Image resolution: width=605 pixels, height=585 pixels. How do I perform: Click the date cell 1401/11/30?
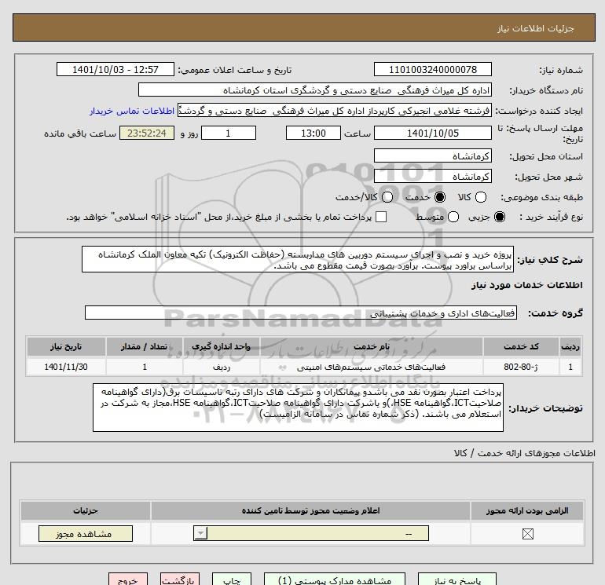coord(66,367)
